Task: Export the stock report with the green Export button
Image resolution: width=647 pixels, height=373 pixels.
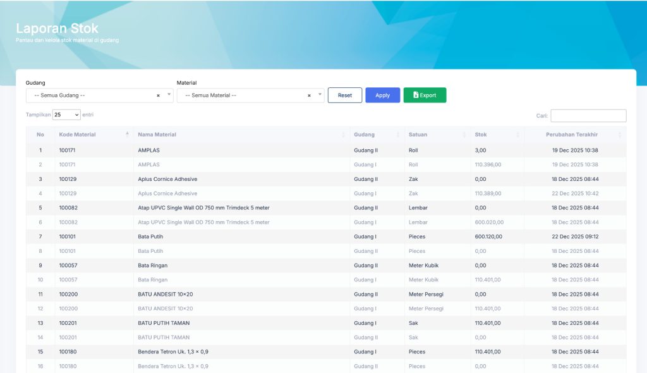Action: [425, 95]
